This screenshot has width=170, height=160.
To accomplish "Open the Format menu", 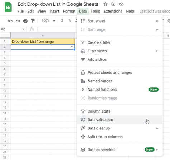I will 69,11.
